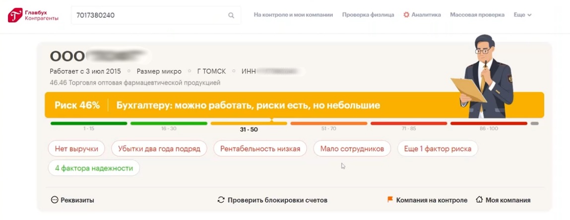Click the Главбух Контрагенты logo icon
The width and height of the screenshot is (570, 220).
click(14, 15)
